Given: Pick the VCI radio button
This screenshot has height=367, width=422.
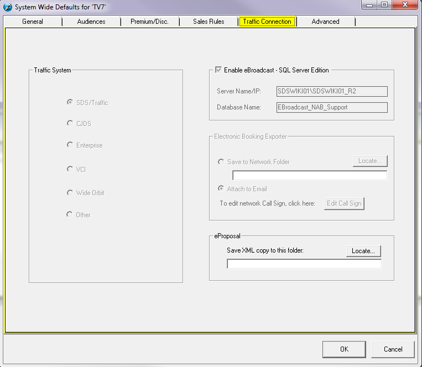Looking at the screenshot, I should coord(70,169).
